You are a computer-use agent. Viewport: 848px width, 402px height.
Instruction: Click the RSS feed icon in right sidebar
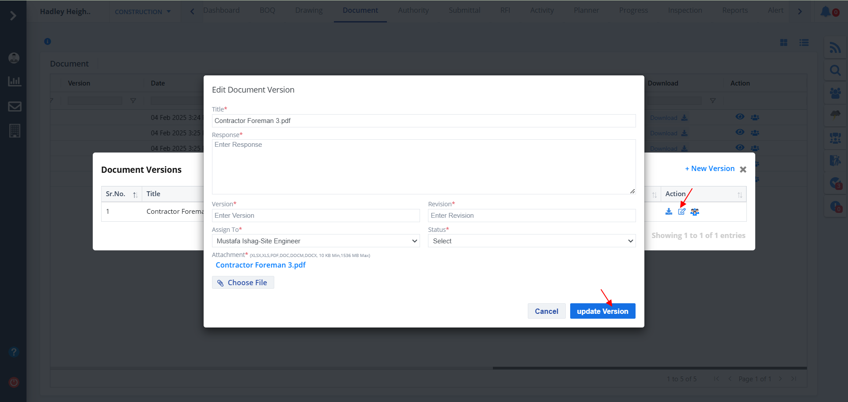pos(835,48)
